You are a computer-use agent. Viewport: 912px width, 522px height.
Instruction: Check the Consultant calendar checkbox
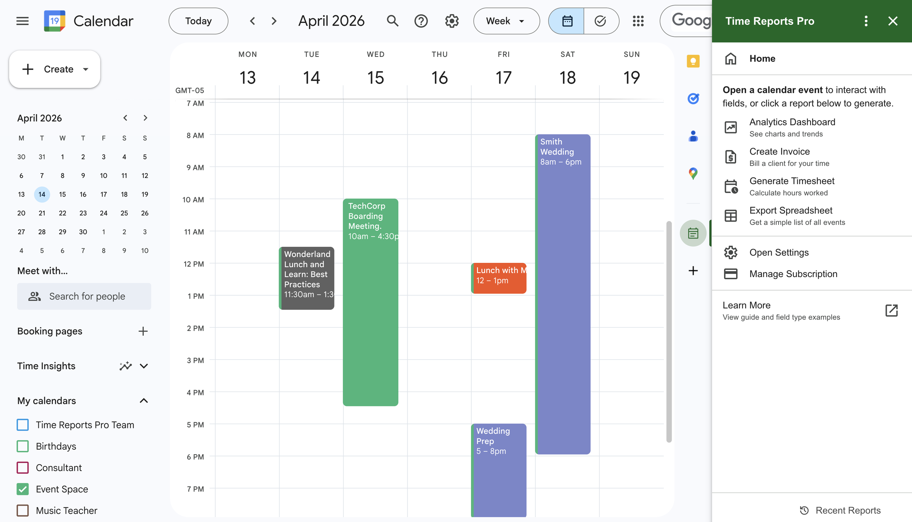coord(23,467)
